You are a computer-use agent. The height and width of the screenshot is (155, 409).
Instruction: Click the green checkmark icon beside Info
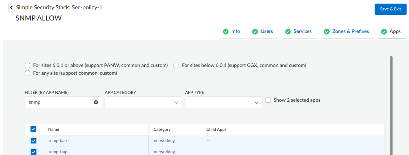(226, 32)
